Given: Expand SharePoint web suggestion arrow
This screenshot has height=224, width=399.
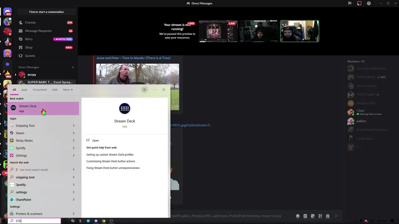Looking at the screenshot, I should (x=74, y=200).
